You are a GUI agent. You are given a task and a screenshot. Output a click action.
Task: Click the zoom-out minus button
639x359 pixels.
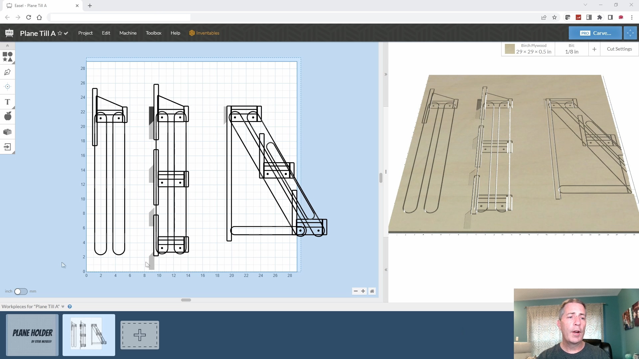point(355,291)
